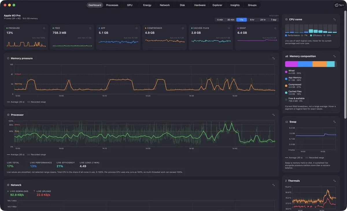Click the Live Download 92.8 KB/s value
This screenshot has width=347, height=211.
(17, 195)
